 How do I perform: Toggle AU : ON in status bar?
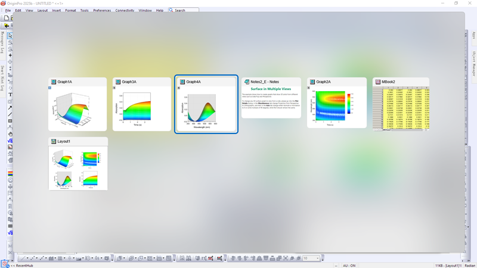pyautogui.click(x=349, y=266)
